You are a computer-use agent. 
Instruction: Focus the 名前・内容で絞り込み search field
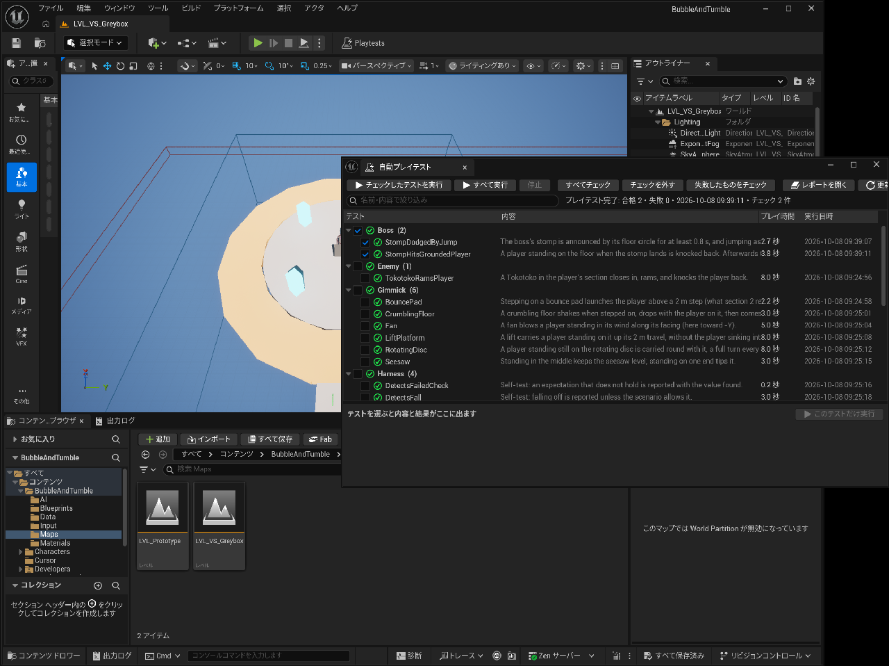click(452, 201)
